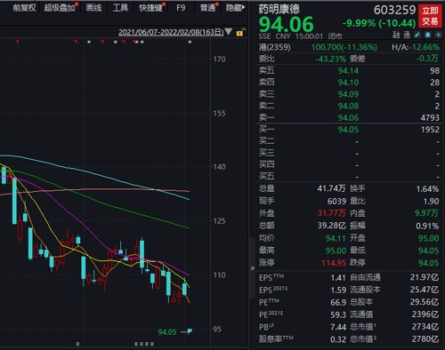Click the red 立即交易 trade button

430,16
